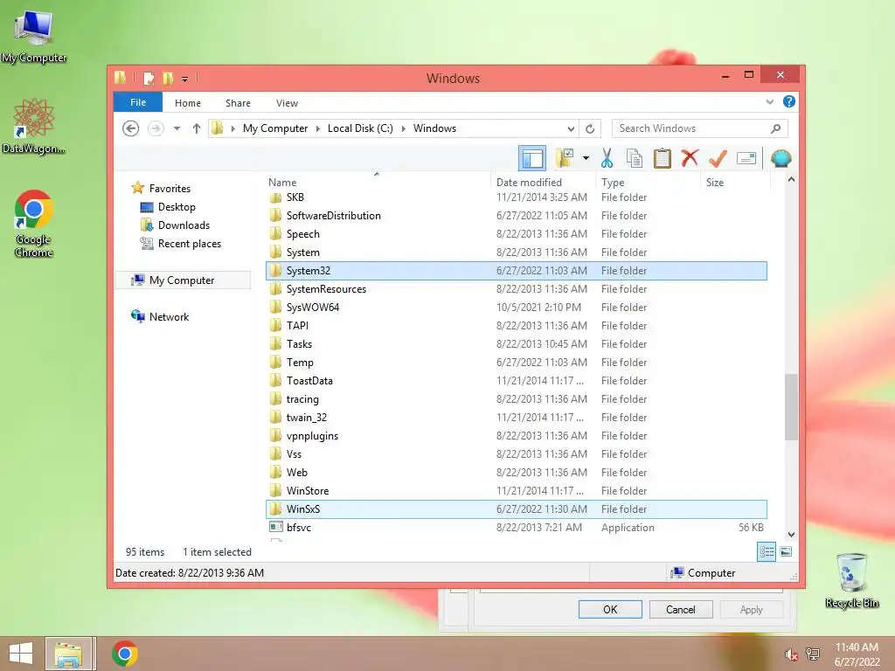Expand the ribbon chevron
895x671 pixels.
point(769,102)
